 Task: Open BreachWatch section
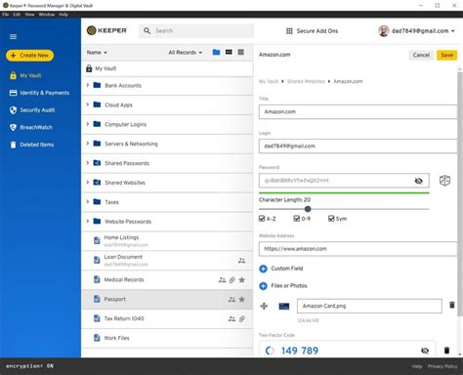31,127
